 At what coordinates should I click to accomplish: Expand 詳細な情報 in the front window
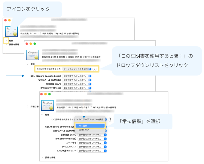(42, 157)
